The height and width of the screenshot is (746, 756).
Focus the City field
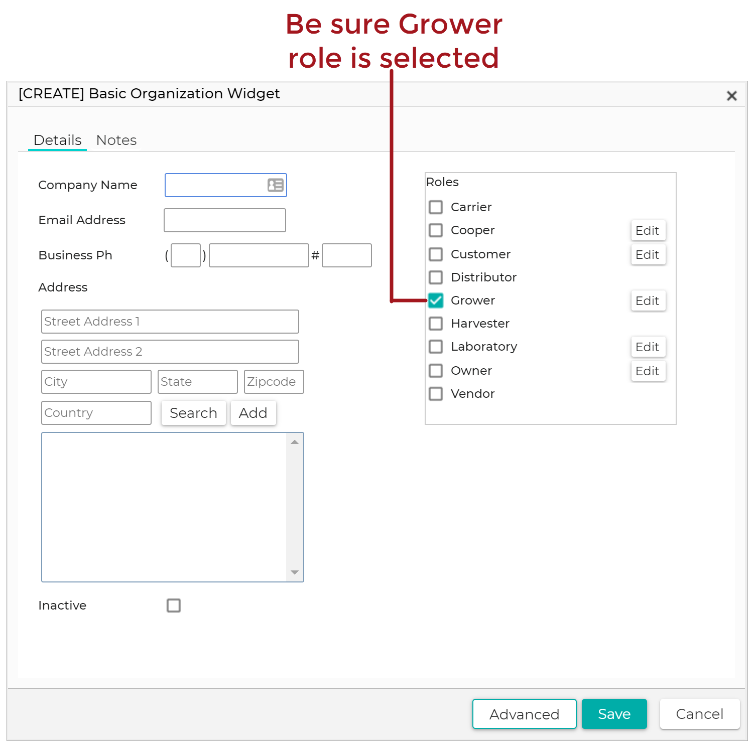pyautogui.click(x=96, y=382)
